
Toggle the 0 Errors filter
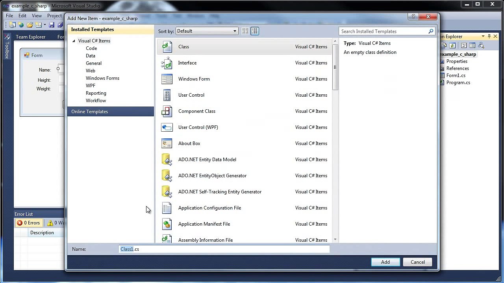(x=28, y=223)
